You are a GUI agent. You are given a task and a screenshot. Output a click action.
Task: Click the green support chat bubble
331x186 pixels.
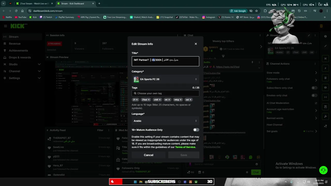(x=323, y=170)
